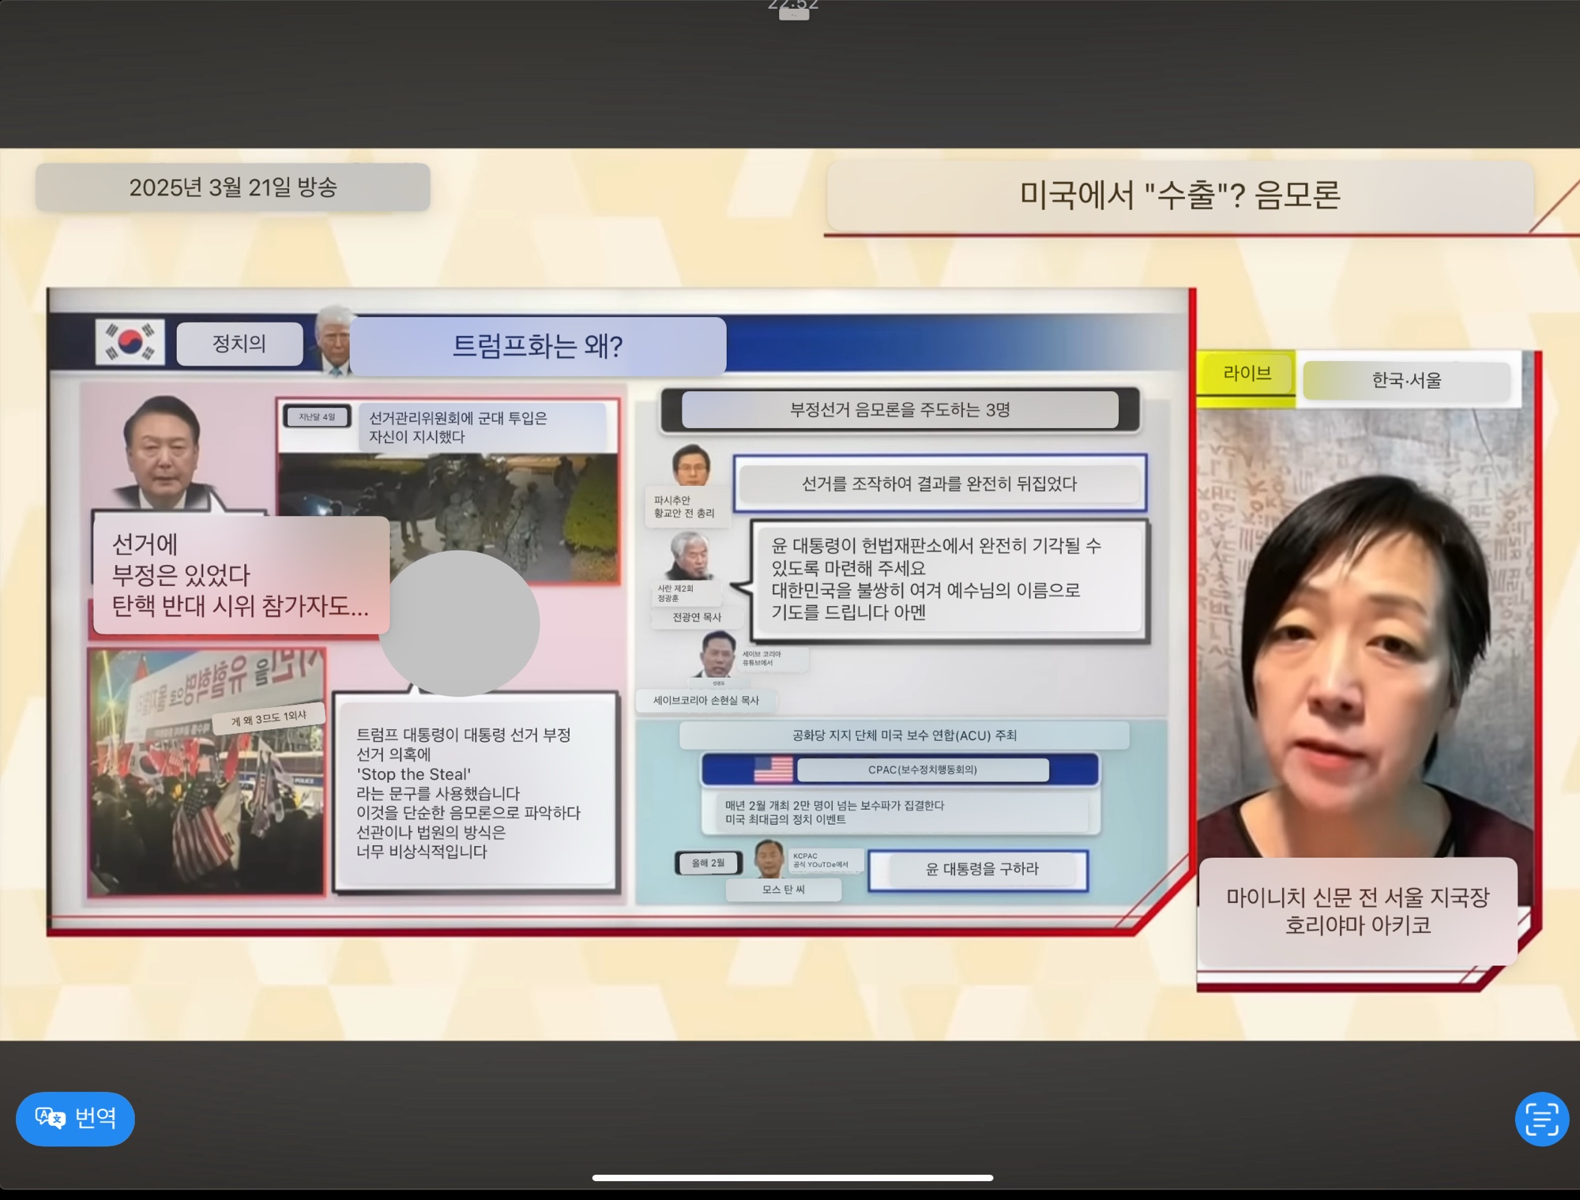
Task: Click the American flag beside CPAC label
Action: pos(773,769)
